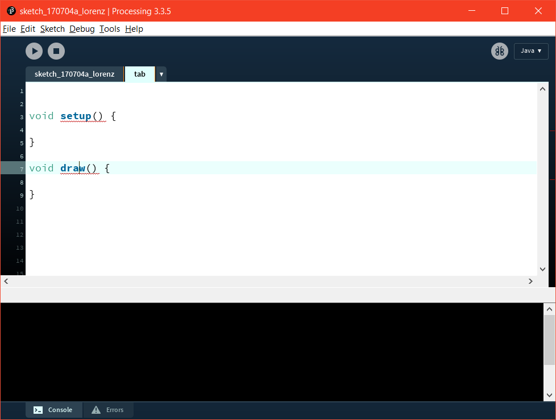556x420 pixels.
Task: Click the console scroll up arrow
Action: [x=549, y=309]
